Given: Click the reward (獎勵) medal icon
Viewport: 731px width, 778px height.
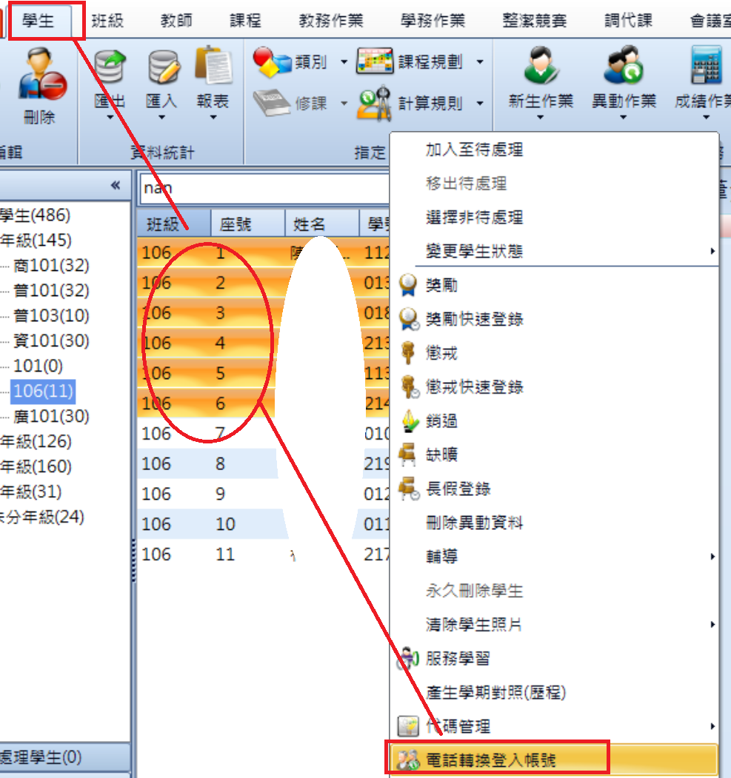Looking at the screenshot, I should 408,285.
